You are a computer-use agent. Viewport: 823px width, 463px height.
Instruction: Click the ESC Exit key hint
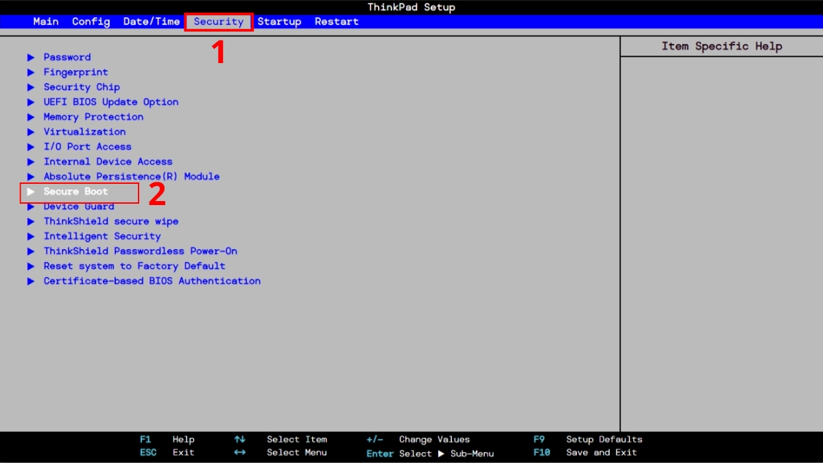coord(167,453)
